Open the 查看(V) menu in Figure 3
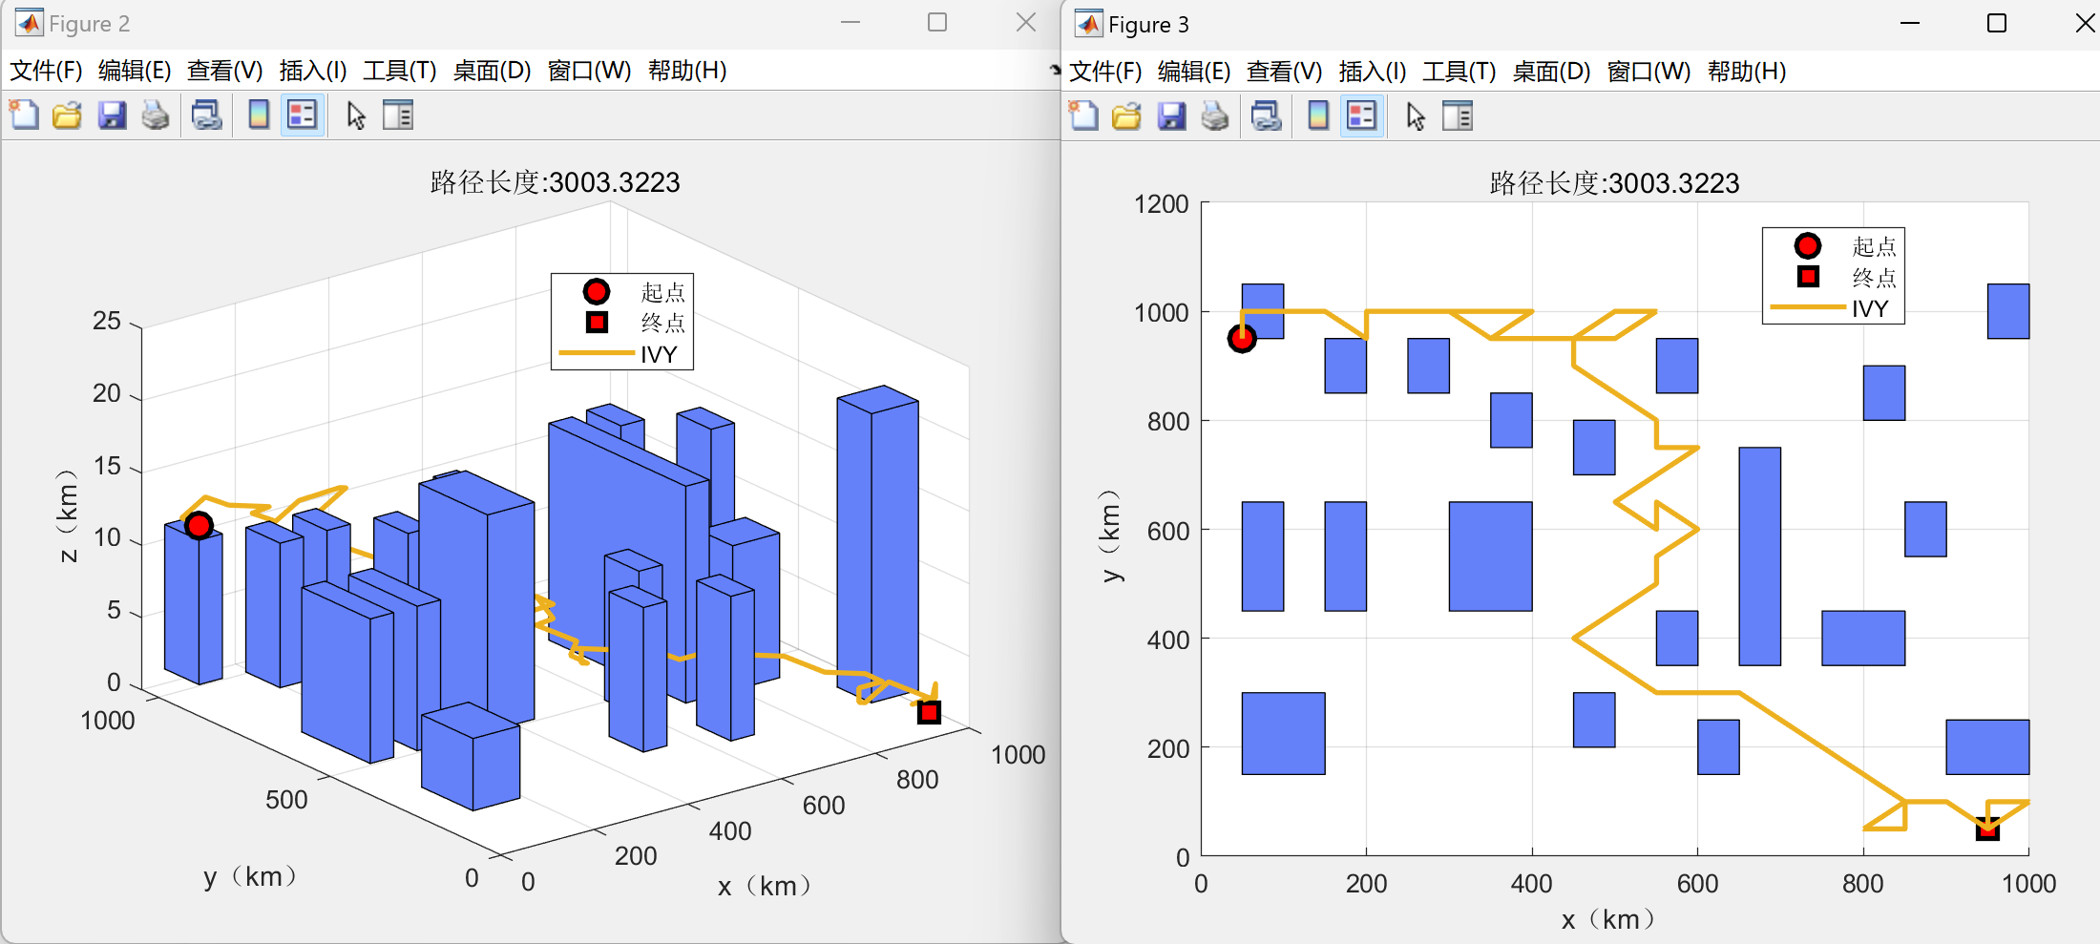The width and height of the screenshot is (2100, 944). (x=1284, y=72)
